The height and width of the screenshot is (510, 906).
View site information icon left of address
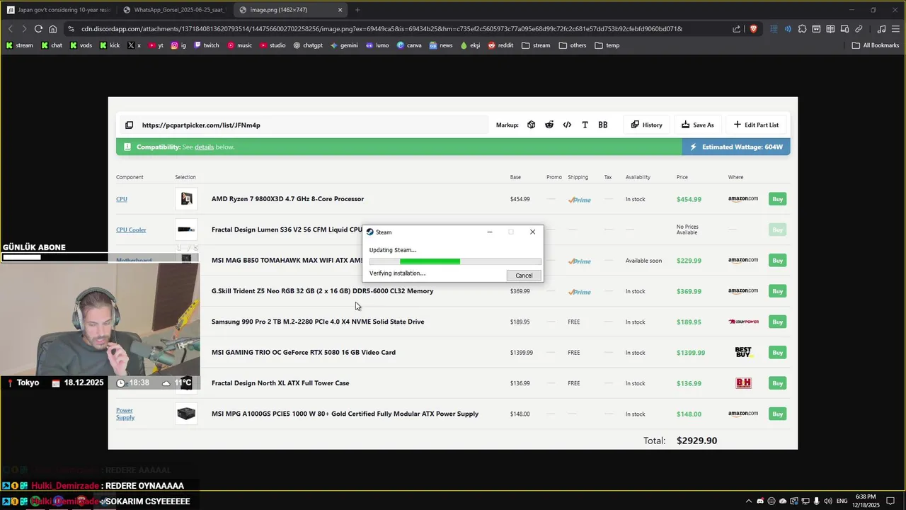71,29
